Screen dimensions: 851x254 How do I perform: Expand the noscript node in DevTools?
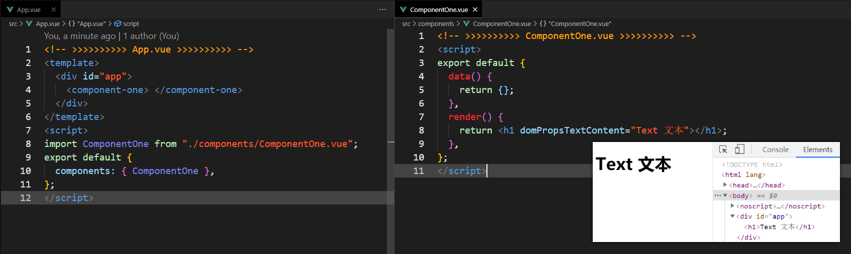point(733,206)
